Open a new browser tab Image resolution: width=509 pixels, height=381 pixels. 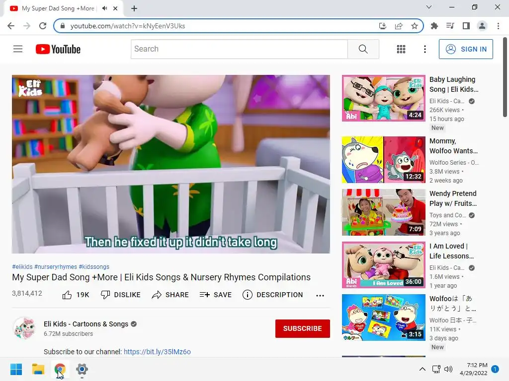134,8
